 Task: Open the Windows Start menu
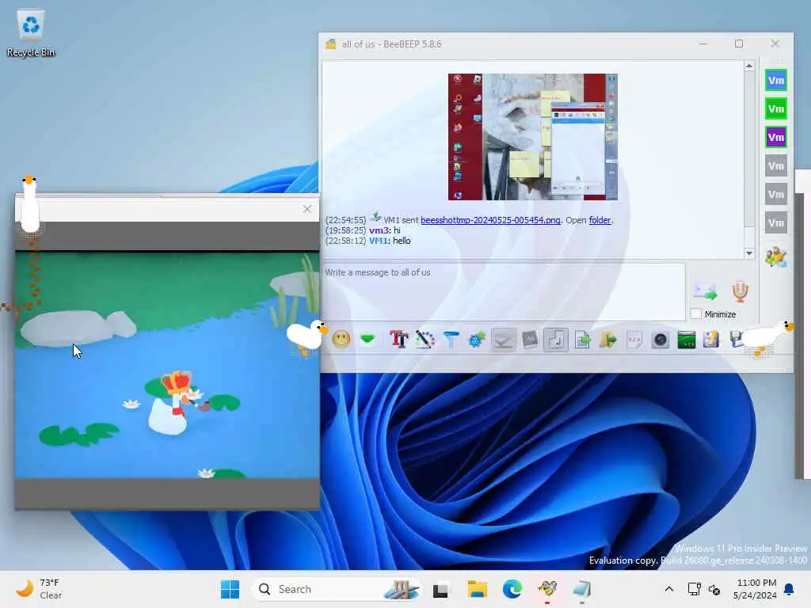[230, 589]
